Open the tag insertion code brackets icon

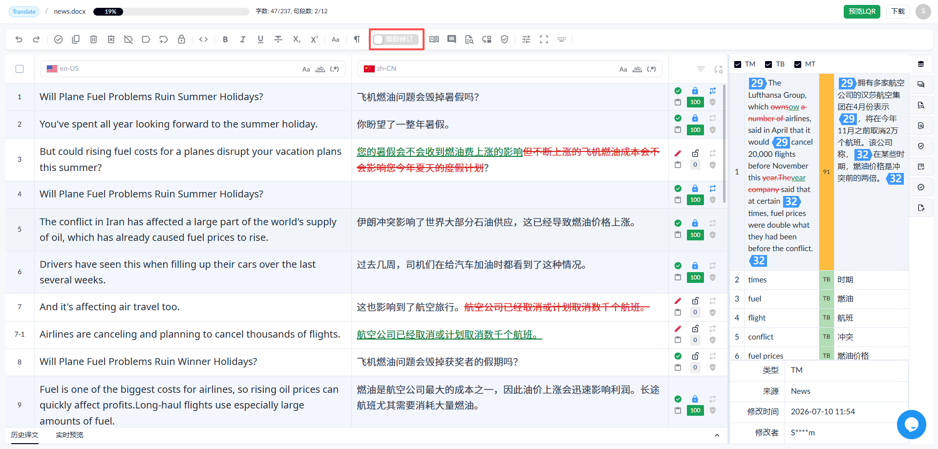pyautogui.click(x=204, y=40)
